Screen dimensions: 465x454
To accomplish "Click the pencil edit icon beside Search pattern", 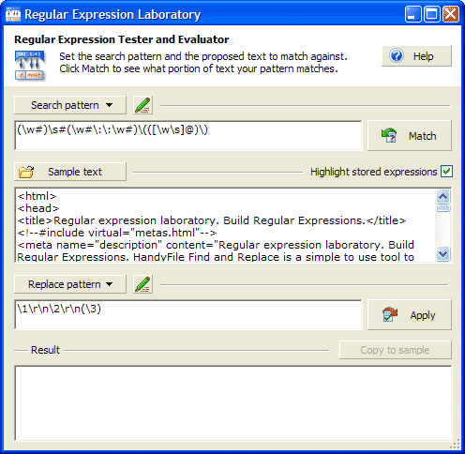I will pyautogui.click(x=142, y=105).
